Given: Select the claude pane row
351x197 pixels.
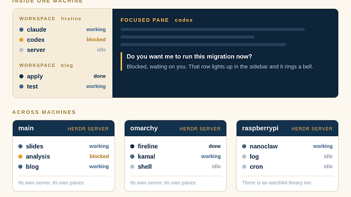Looking at the screenshot, I should 63,30.
